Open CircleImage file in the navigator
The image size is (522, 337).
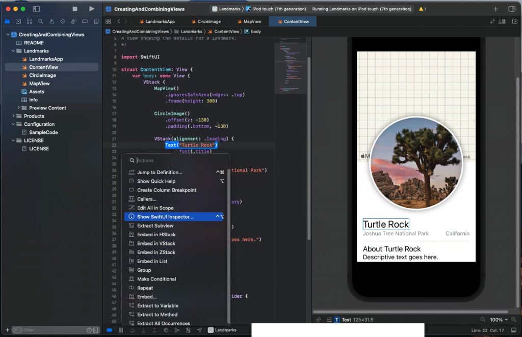pyautogui.click(x=42, y=75)
